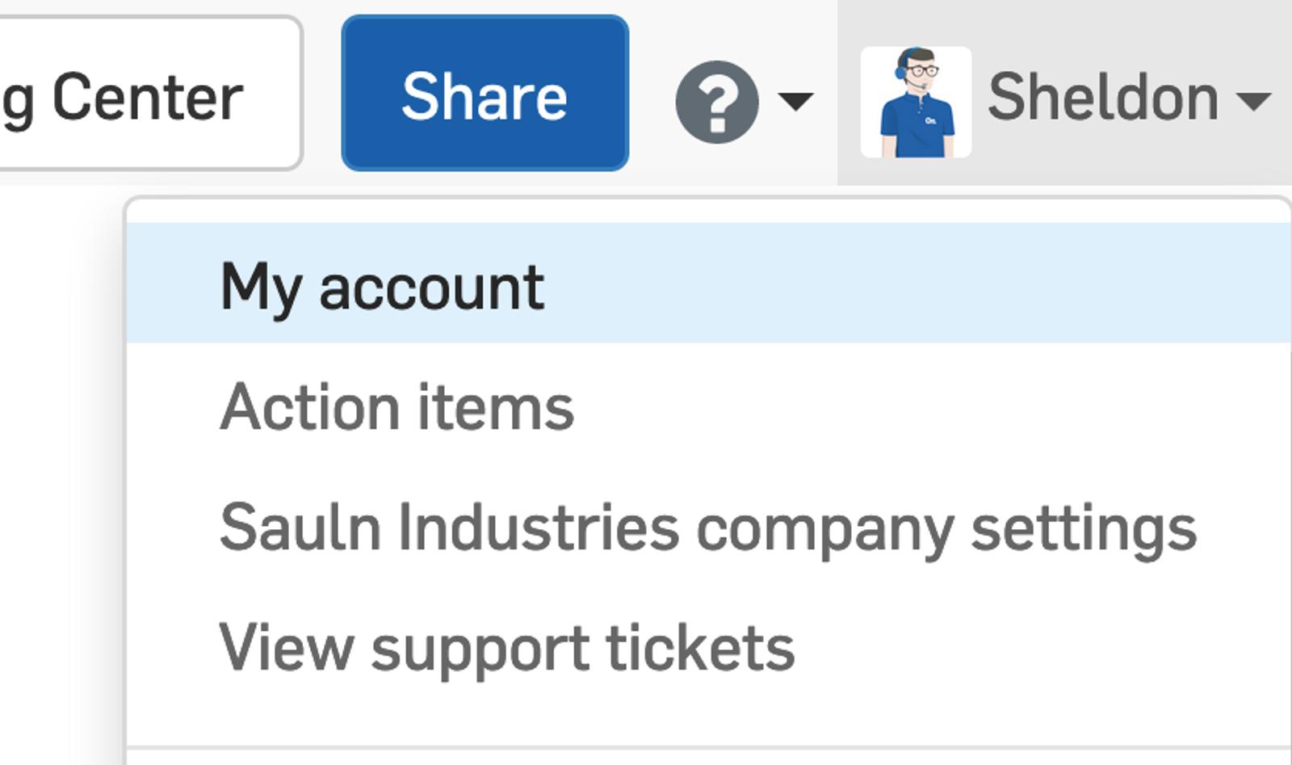Choose View support tickets
Screen dimensions: 1292x765
(x=507, y=648)
